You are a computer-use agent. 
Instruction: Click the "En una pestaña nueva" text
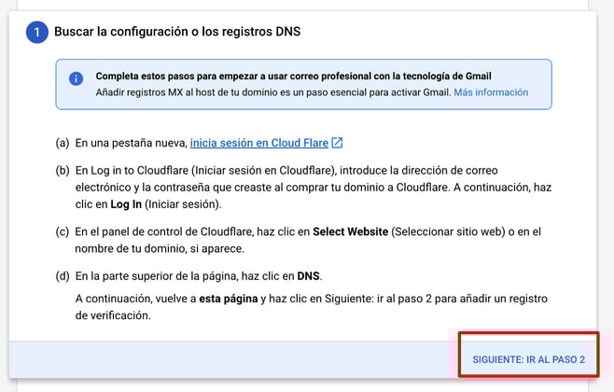(x=131, y=143)
